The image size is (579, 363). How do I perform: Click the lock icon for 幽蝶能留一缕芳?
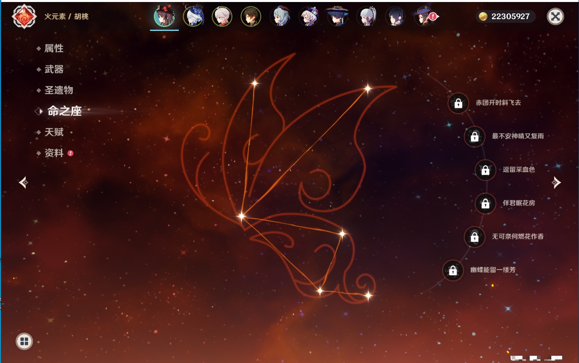click(x=453, y=270)
